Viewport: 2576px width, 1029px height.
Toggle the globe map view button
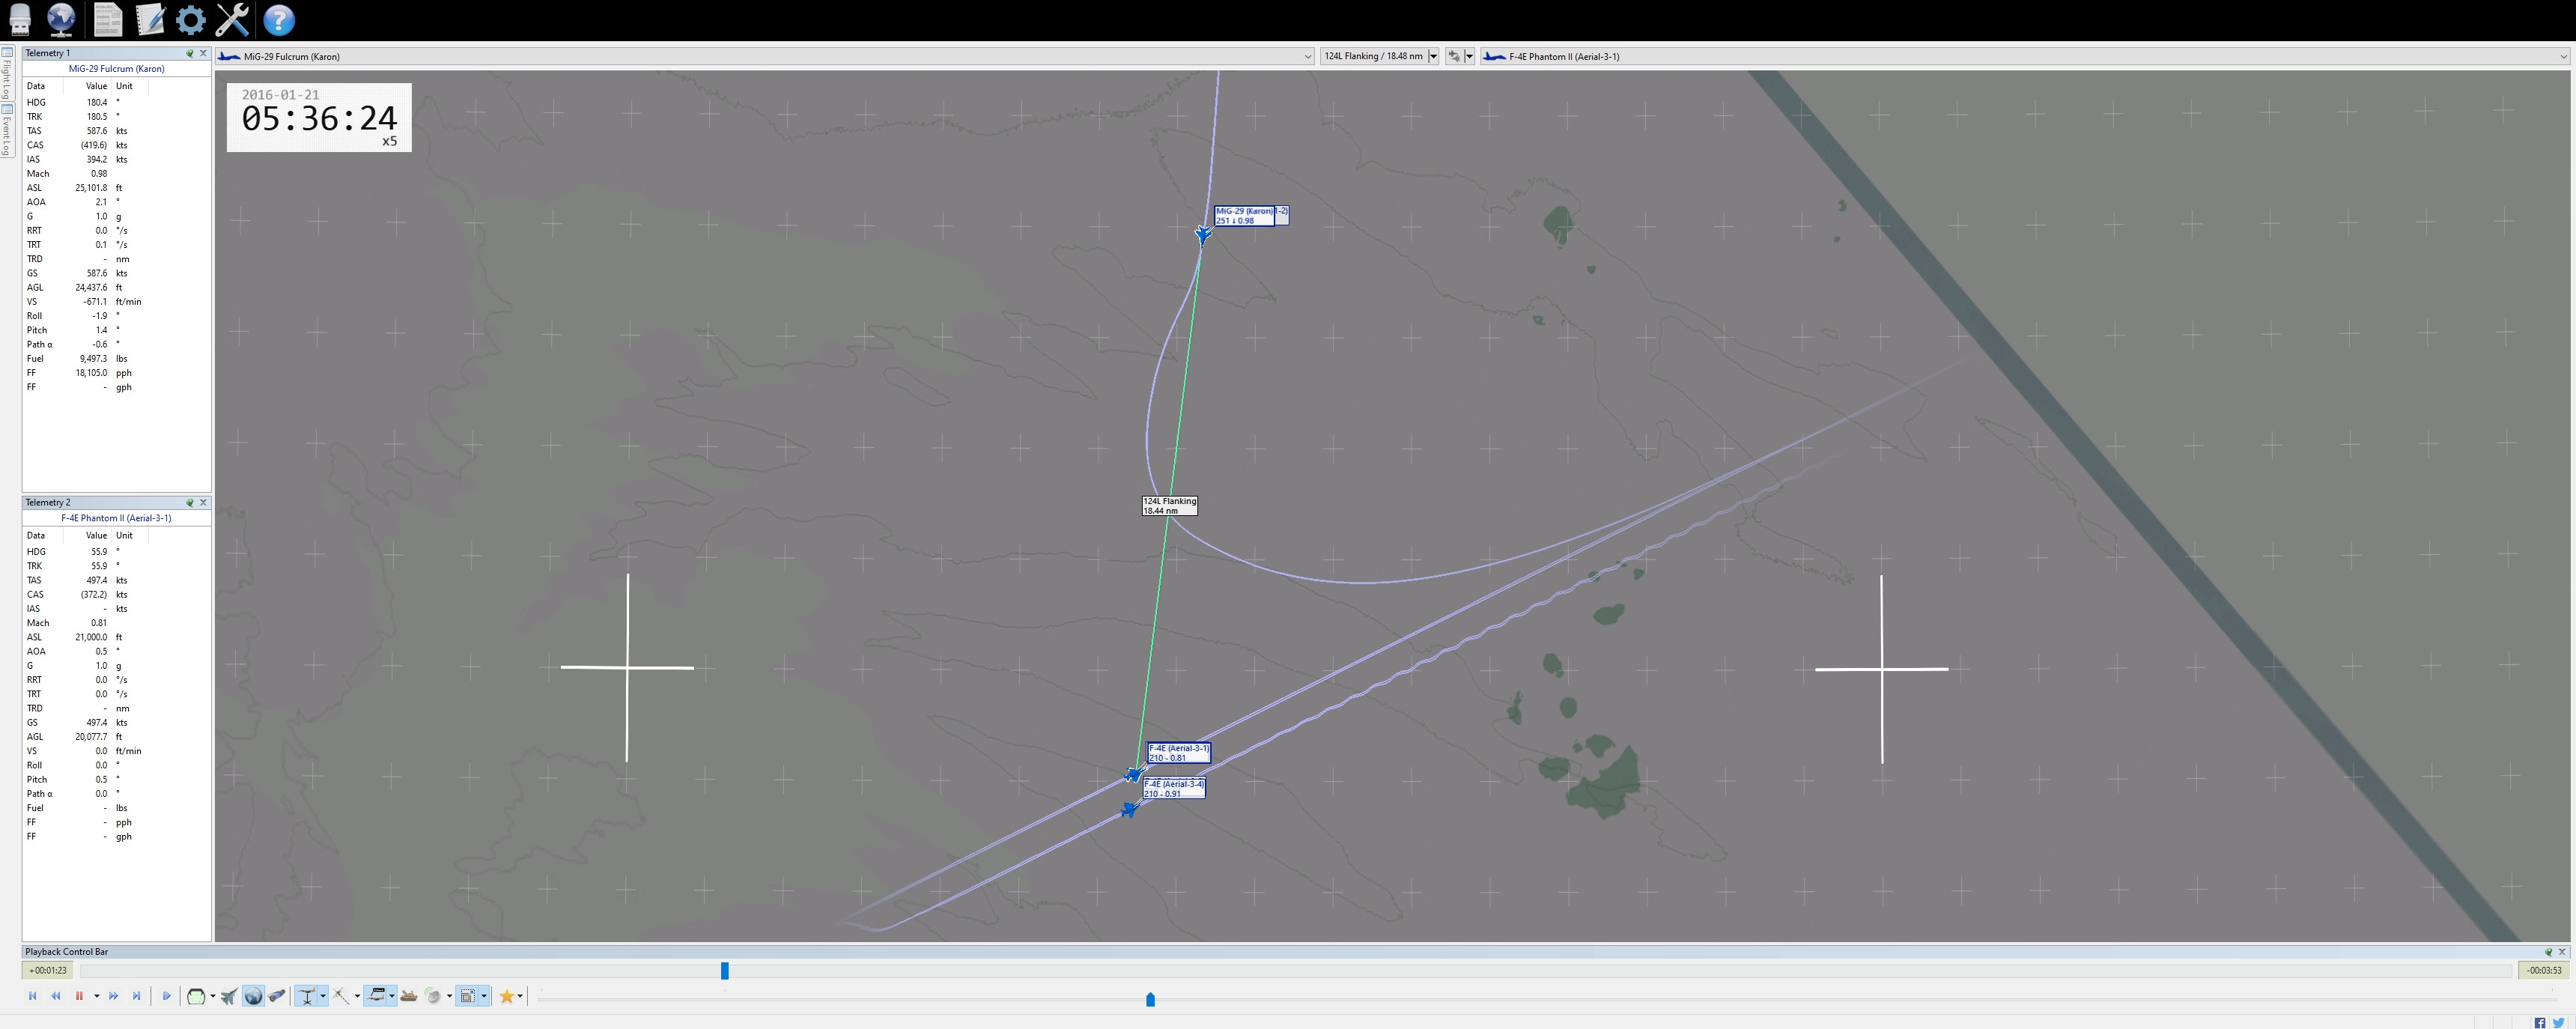253,996
